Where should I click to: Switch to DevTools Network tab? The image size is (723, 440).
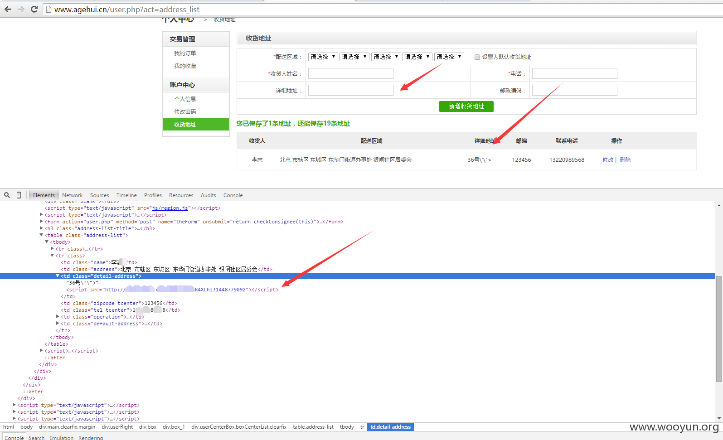click(x=73, y=195)
